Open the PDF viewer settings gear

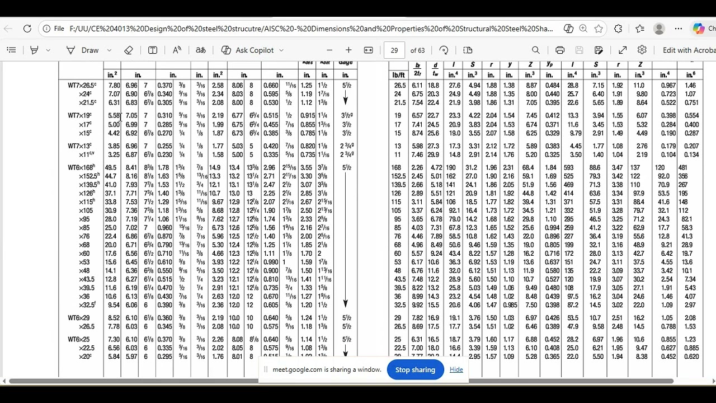[x=642, y=50]
